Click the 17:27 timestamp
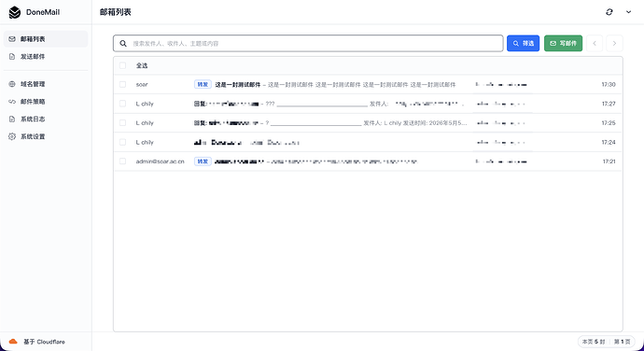The image size is (644, 351). [x=609, y=104]
